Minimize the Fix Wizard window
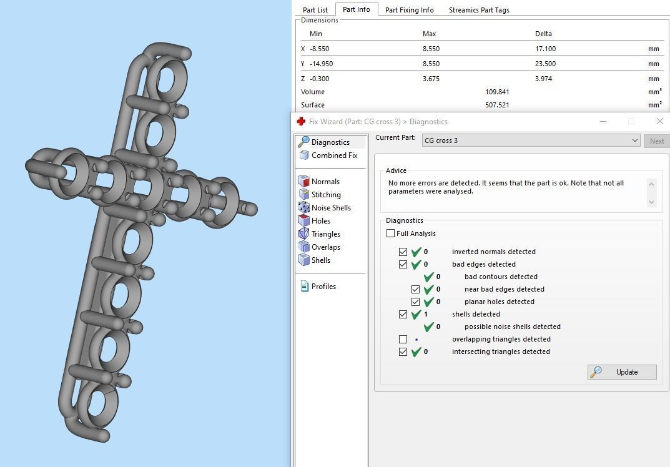Image resolution: width=670 pixels, height=467 pixels. 603,121
